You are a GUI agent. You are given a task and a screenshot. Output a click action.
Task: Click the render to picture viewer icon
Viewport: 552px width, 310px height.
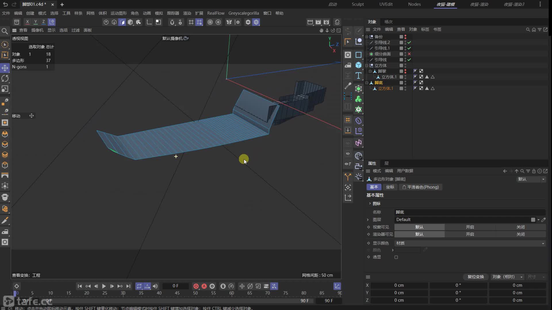pyautogui.click(x=318, y=22)
